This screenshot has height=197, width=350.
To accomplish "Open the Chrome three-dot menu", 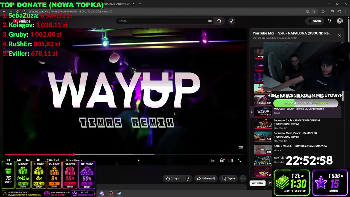I will coord(346,11).
